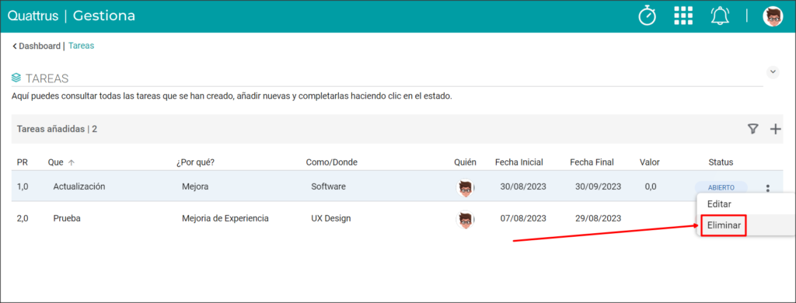Open three-dot menu for Actualización row

tap(767, 188)
